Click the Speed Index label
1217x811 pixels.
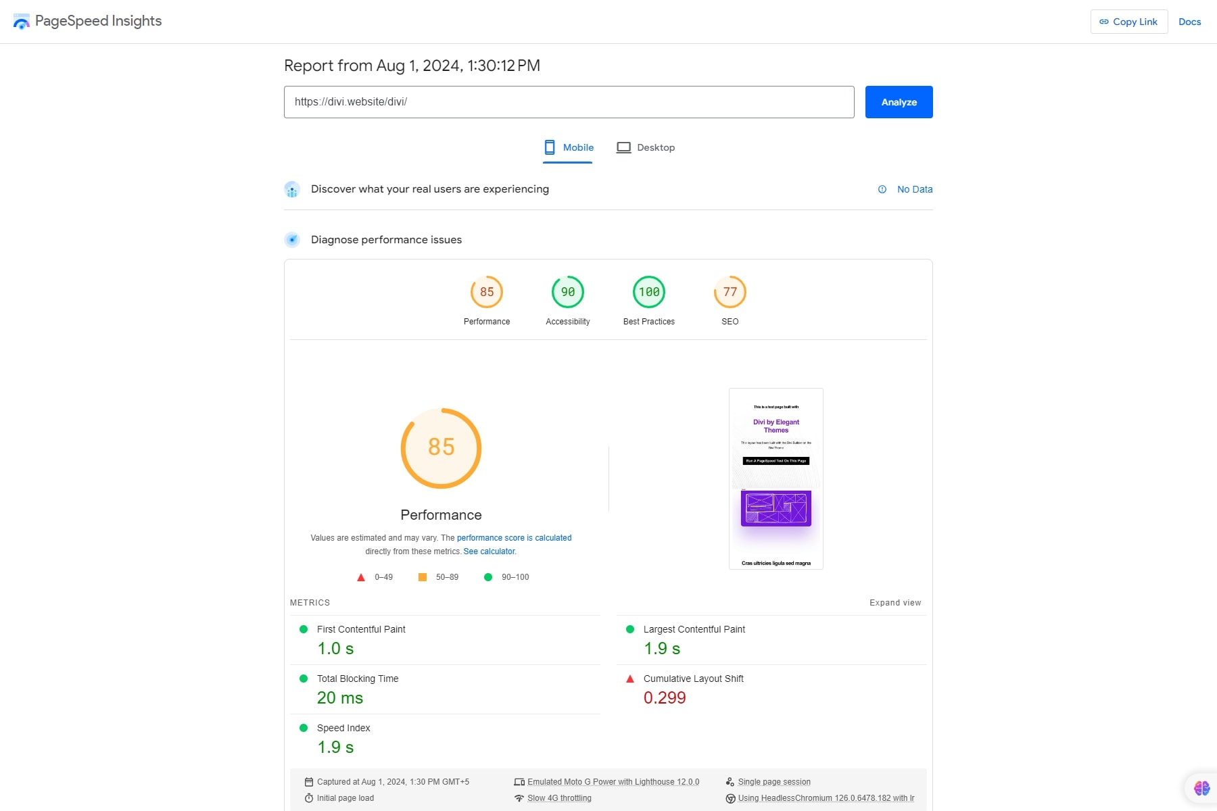(x=343, y=728)
